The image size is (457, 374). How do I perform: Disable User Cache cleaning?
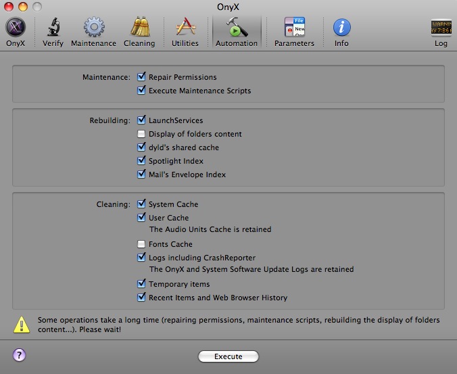141,217
